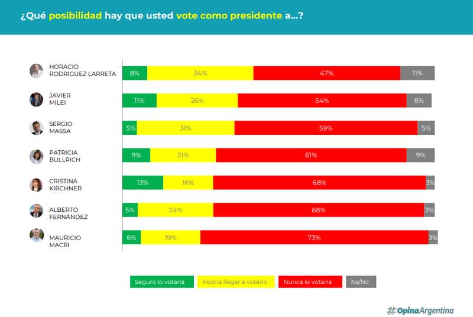Click Milei's 11% green bar segment
The width and height of the screenshot is (473, 317).
140,101
